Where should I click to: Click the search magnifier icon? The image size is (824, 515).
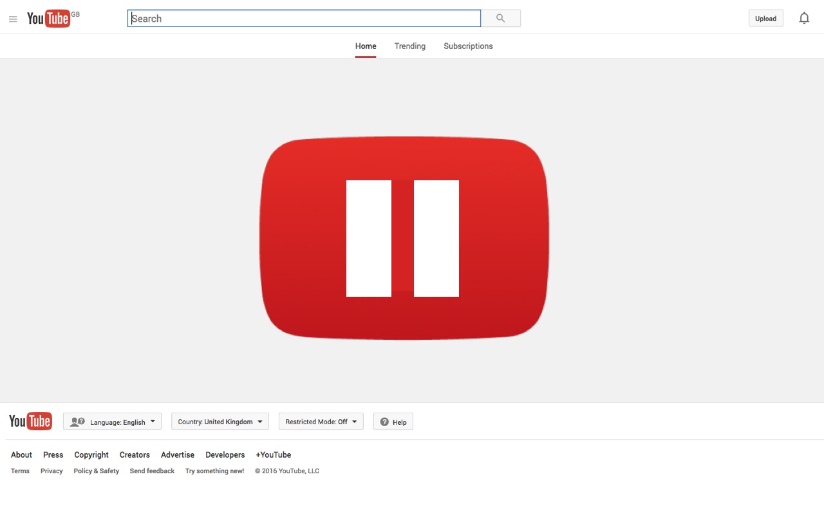pyautogui.click(x=501, y=18)
